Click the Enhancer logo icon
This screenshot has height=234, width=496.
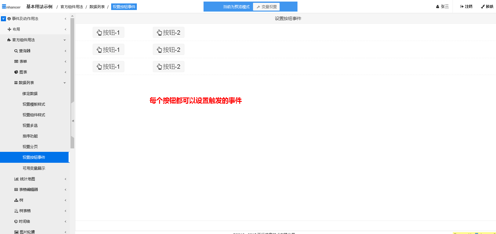pyautogui.click(x=4, y=7)
